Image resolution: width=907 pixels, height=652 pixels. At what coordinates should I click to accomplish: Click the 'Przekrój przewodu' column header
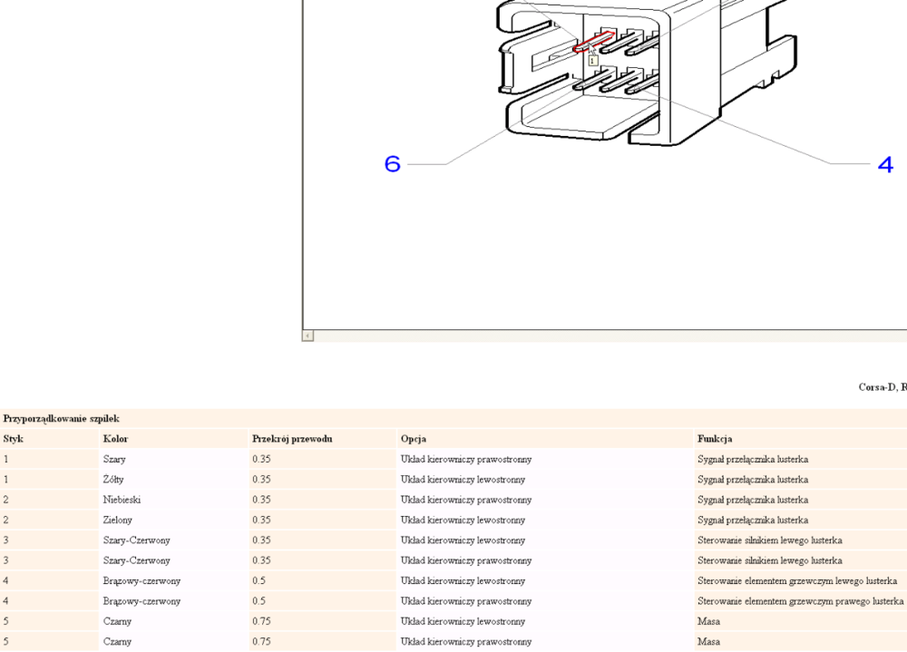point(292,439)
